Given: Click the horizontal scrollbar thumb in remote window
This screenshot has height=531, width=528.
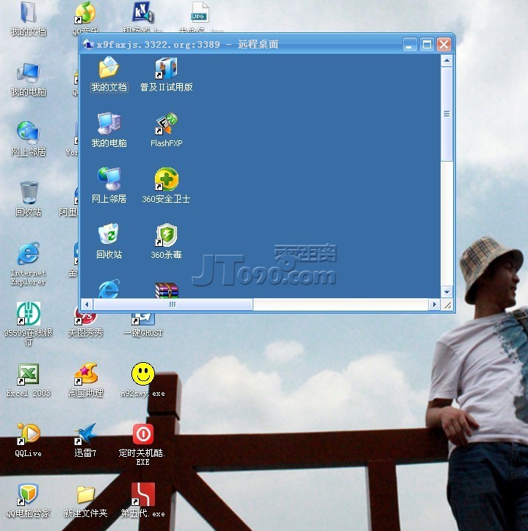Looking at the screenshot, I should pyautogui.click(x=173, y=304).
